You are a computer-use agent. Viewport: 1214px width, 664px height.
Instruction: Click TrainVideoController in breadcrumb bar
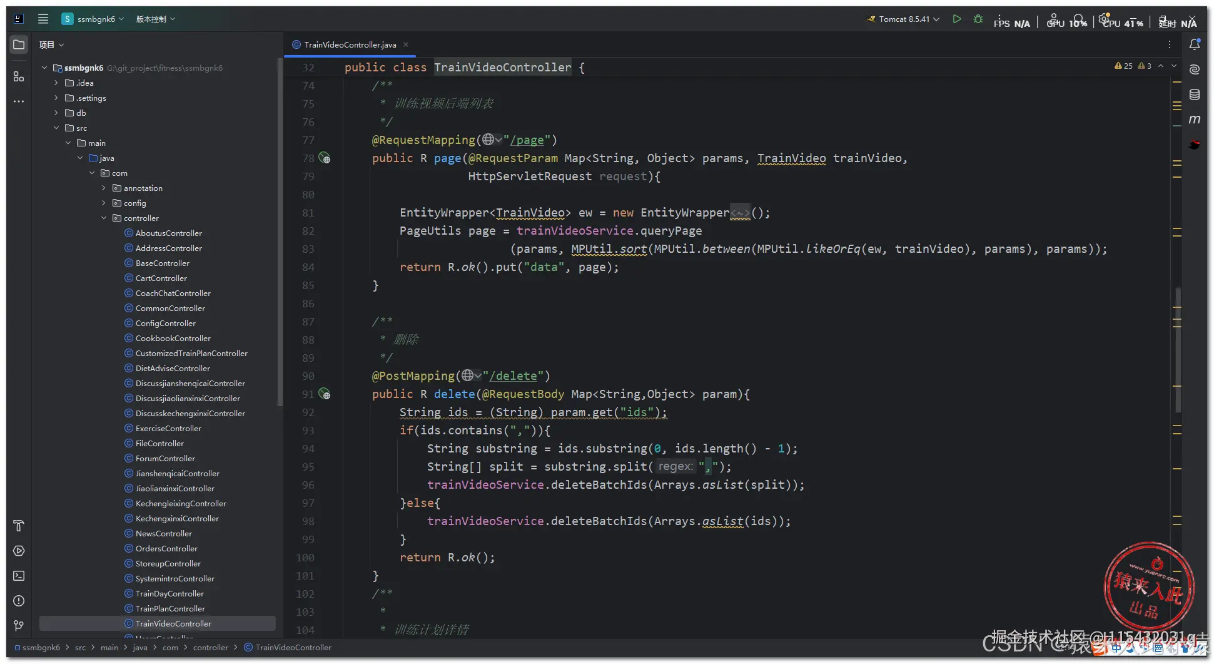293,647
